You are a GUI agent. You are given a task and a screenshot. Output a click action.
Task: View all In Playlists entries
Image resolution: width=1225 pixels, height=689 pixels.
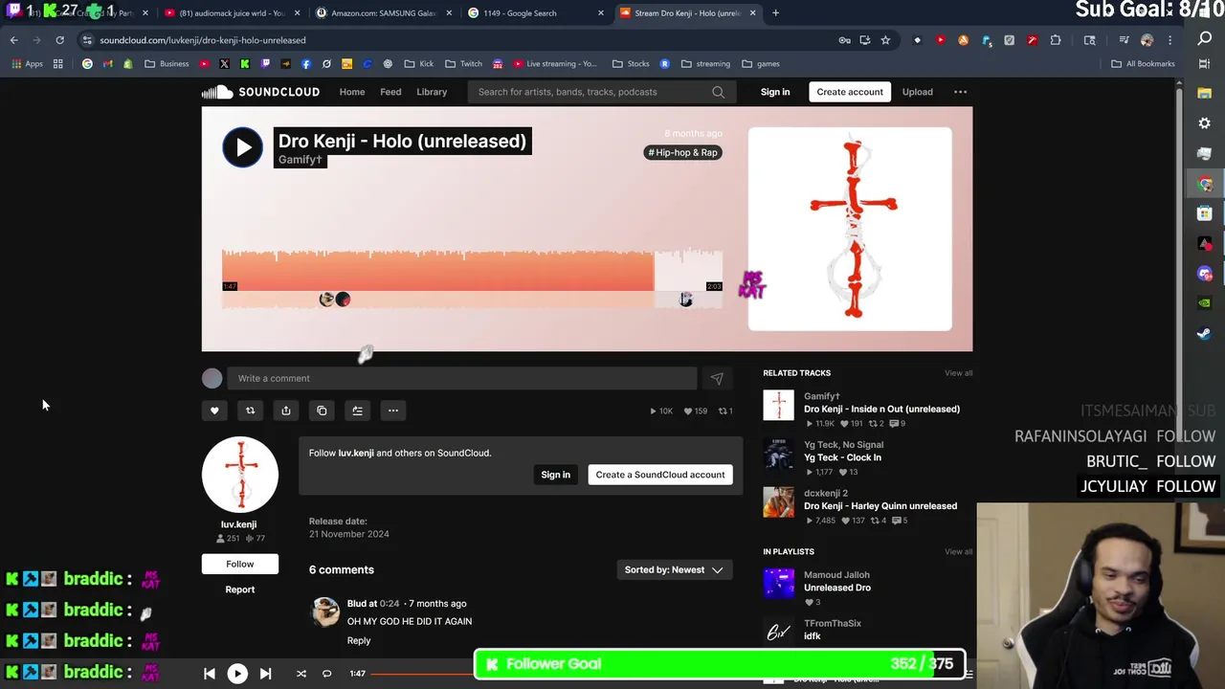pyautogui.click(x=958, y=552)
